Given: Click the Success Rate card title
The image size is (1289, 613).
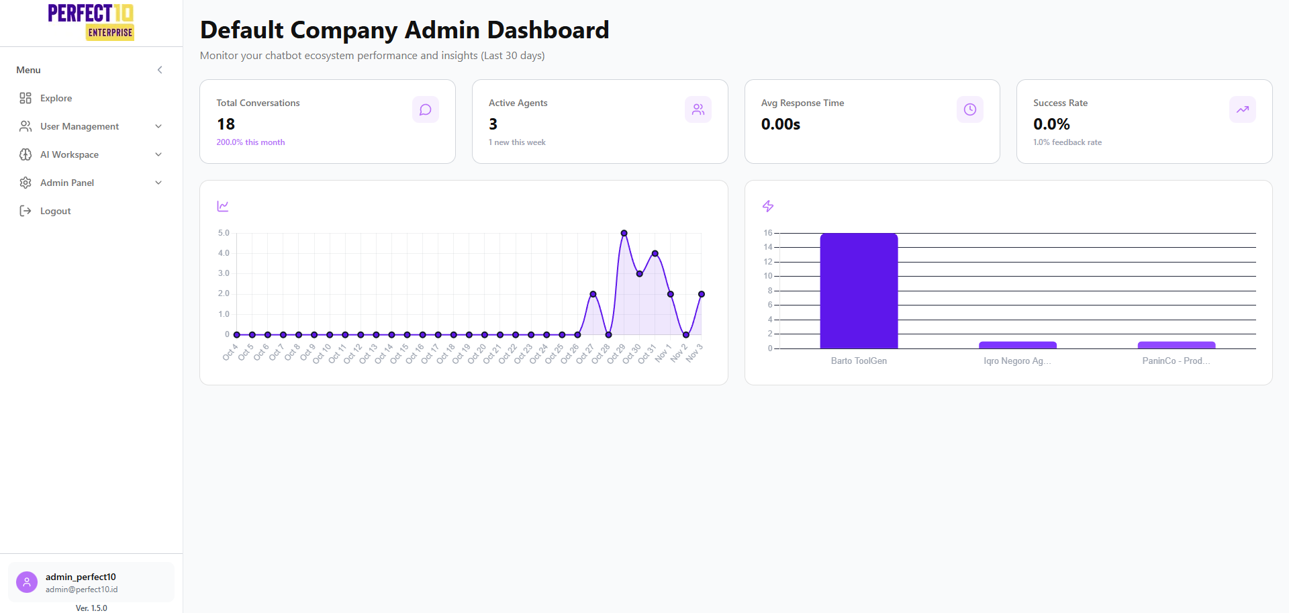Looking at the screenshot, I should click(x=1060, y=103).
